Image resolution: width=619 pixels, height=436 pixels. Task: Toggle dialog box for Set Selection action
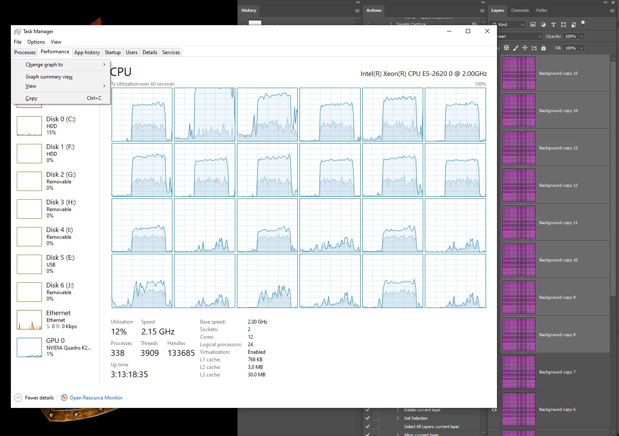(x=377, y=418)
